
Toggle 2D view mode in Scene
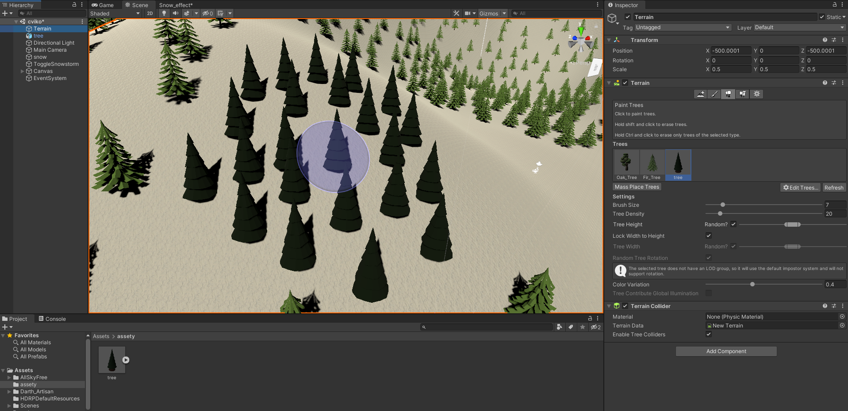click(150, 13)
